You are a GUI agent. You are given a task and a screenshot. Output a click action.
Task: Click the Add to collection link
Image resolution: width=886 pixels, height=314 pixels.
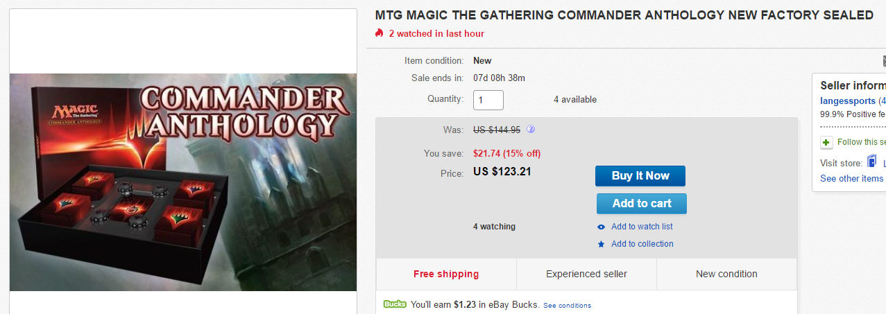[x=642, y=244]
